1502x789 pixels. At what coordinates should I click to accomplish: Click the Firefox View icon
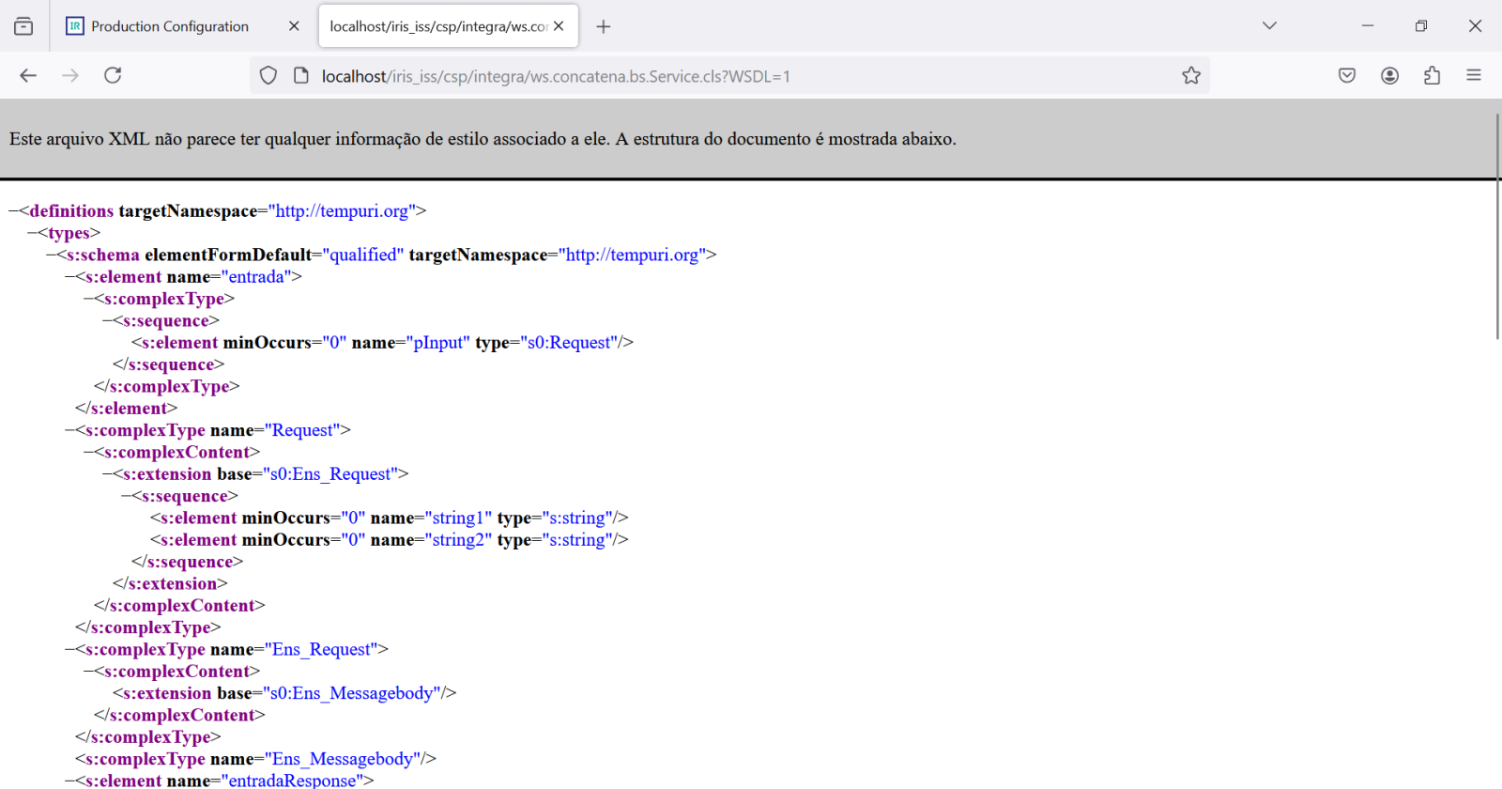pyautogui.click(x=23, y=26)
